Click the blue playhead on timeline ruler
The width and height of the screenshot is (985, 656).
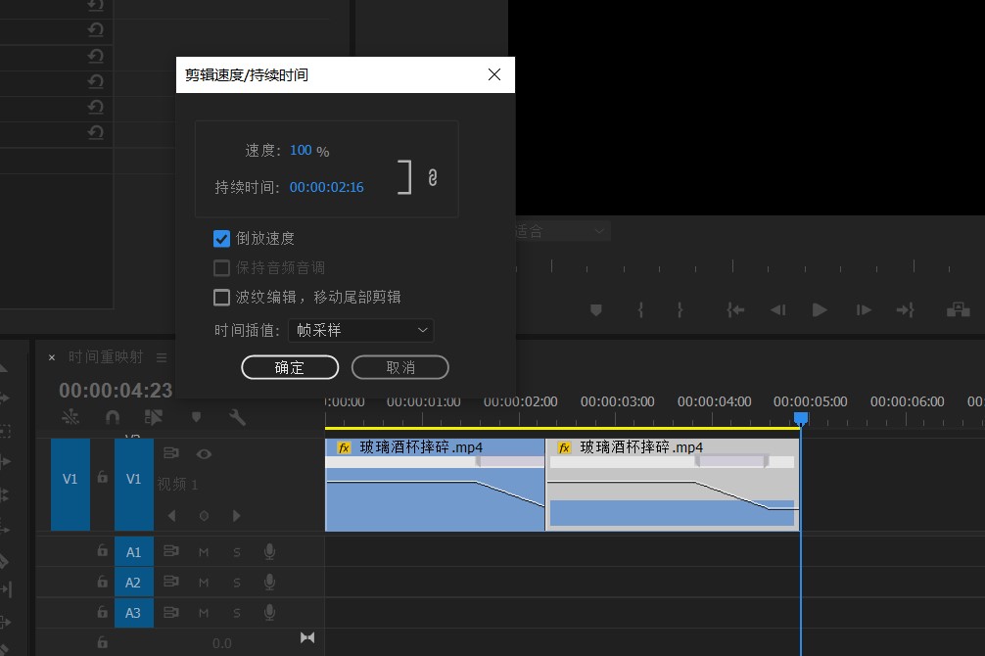coord(801,418)
